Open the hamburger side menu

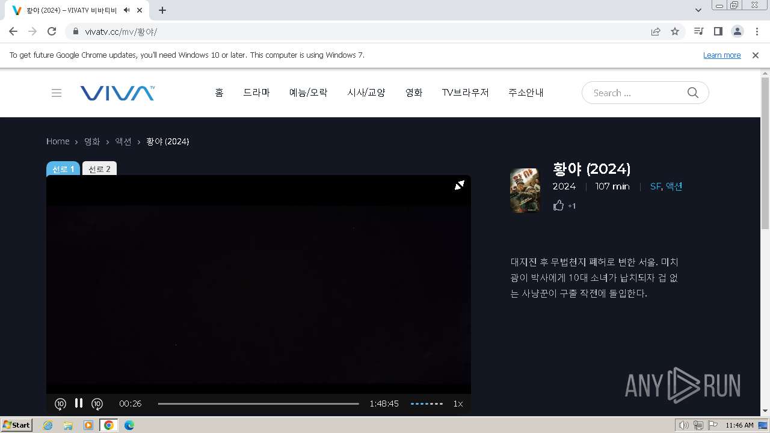tap(57, 93)
